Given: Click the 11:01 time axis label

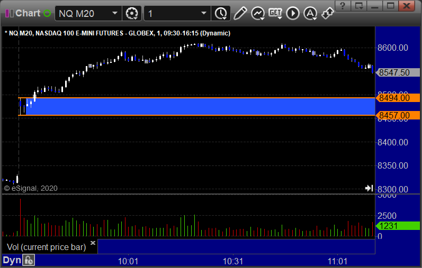Looking at the screenshot, I should click(x=337, y=261).
